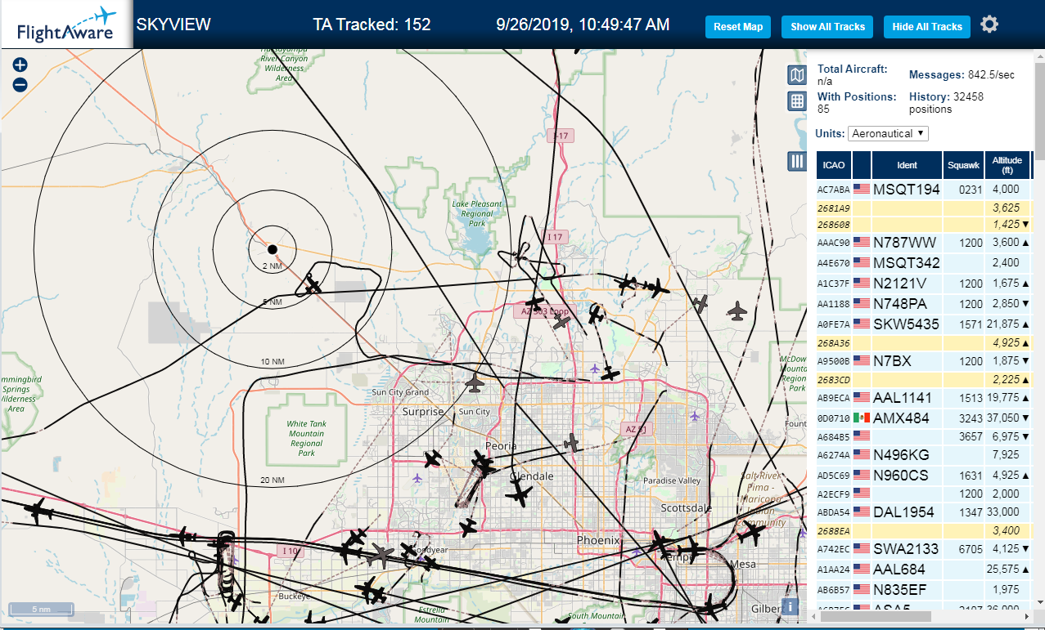Viewport: 1045px width, 630px height.
Task: Open the Units dropdown
Action: (x=888, y=133)
